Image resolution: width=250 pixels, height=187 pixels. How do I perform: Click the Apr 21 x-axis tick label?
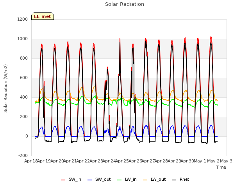click(x=70, y=161)
